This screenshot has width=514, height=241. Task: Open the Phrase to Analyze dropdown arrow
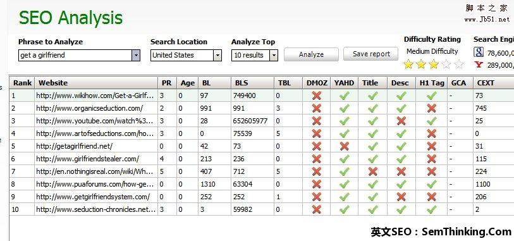tap(136, 55)
